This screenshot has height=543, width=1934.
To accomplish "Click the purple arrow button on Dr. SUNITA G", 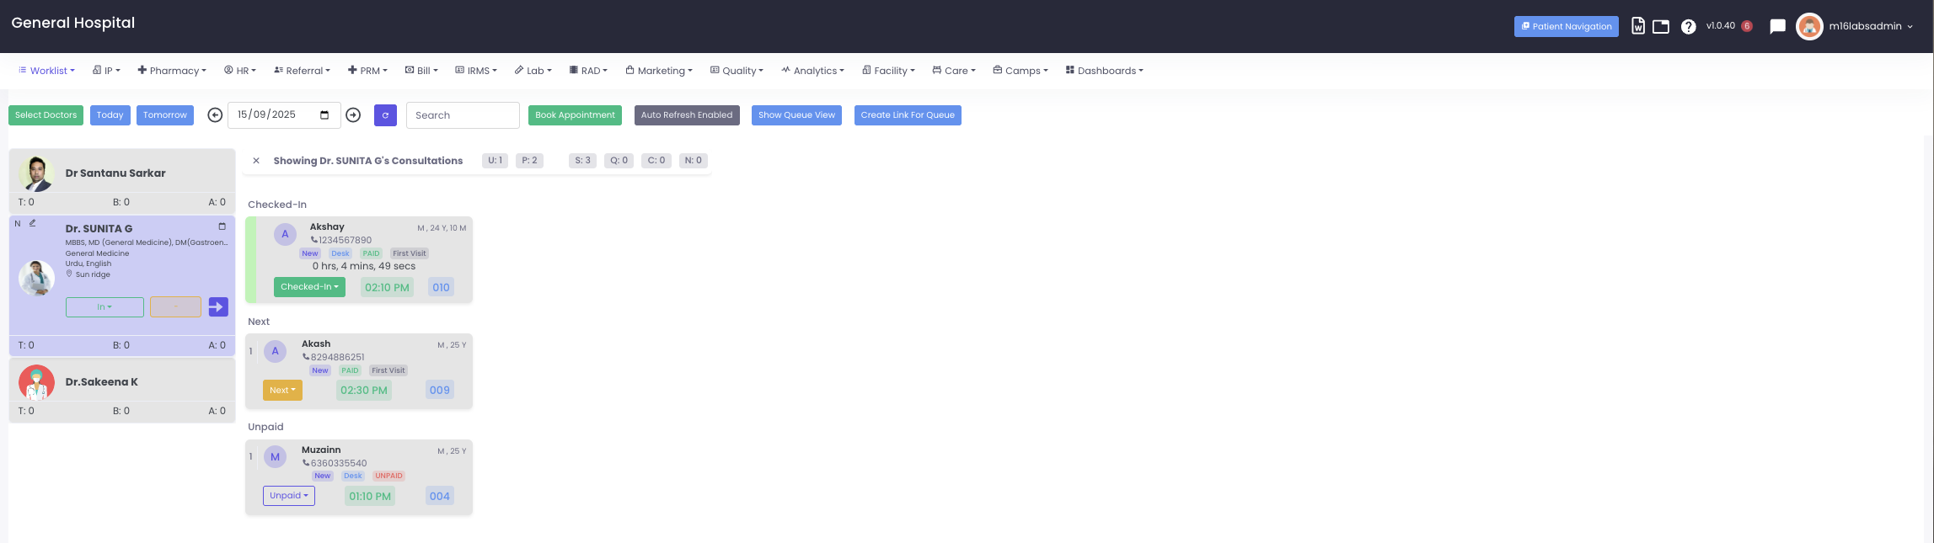I will click(218, 307).
